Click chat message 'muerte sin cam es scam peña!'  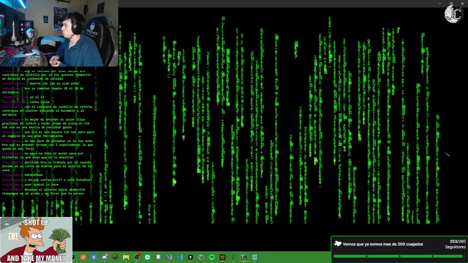coord(54,83)
